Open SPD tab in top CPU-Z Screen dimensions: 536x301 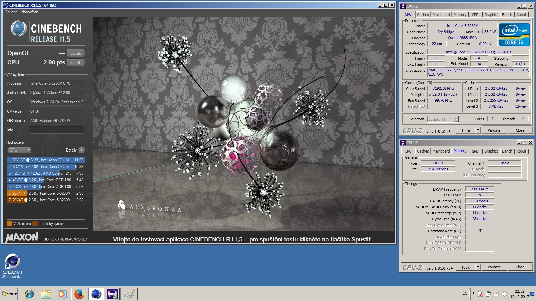coord(475,15)
